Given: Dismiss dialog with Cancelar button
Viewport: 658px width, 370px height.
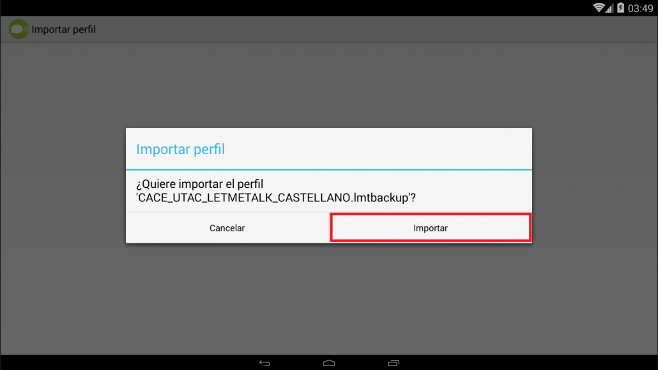Looking at the screenshot, I should pyautogui.click(x=227, y=227).
